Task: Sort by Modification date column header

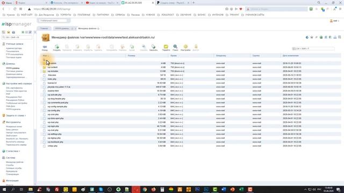Action: coord(311,56)
